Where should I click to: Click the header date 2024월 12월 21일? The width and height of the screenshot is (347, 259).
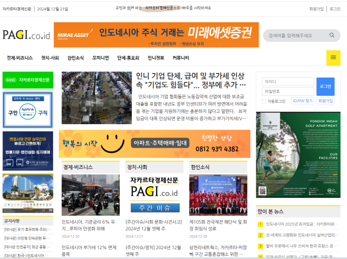pyautogui.click(x=53, y=9)
